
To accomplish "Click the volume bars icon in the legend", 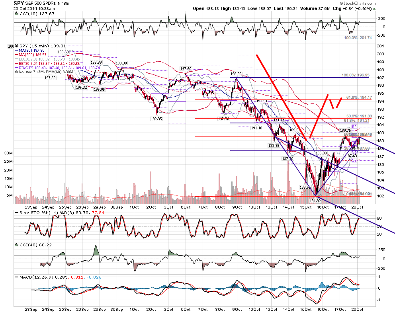I will click(x=17, y=72).
